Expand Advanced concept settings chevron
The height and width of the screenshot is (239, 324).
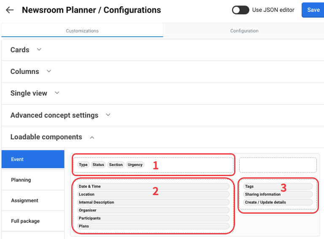click(x=108, y=115)
